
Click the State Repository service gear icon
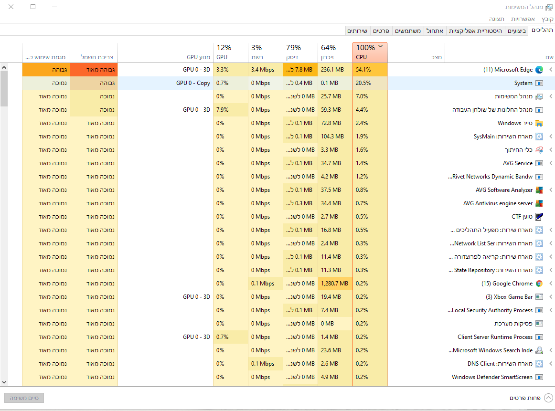point(539,270)
